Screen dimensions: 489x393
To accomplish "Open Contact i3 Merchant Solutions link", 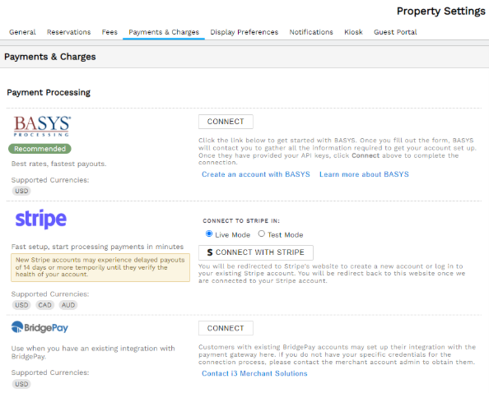I will click(x=254, y=373).
